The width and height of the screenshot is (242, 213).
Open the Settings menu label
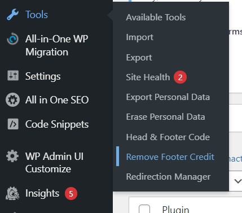(43, 76)
